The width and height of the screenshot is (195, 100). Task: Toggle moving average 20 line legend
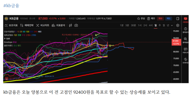click(x=21, y=32)
